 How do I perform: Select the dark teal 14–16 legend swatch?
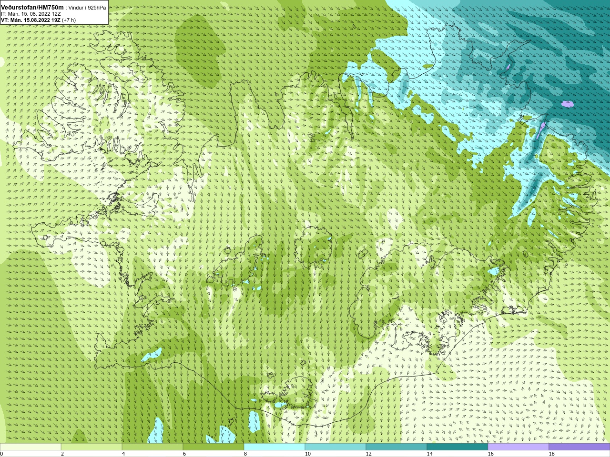(x=457, y=447)
